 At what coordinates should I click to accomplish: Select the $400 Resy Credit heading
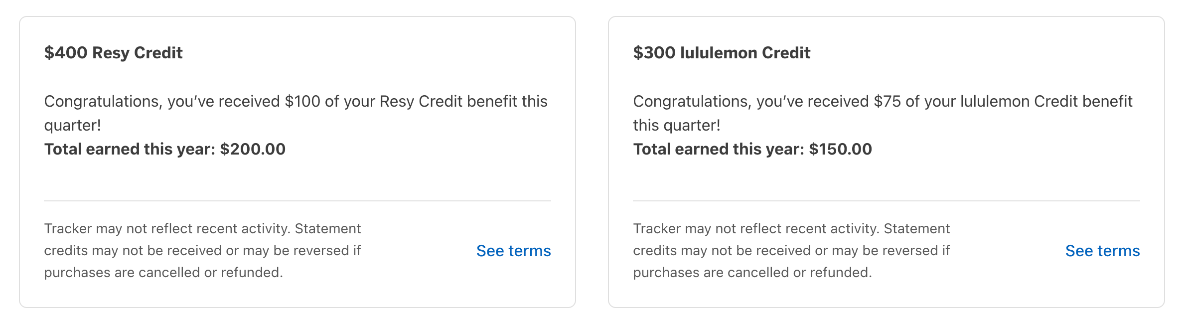pos(114,52)
